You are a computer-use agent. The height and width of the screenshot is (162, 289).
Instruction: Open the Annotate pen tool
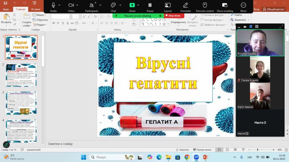pos(185,5)
